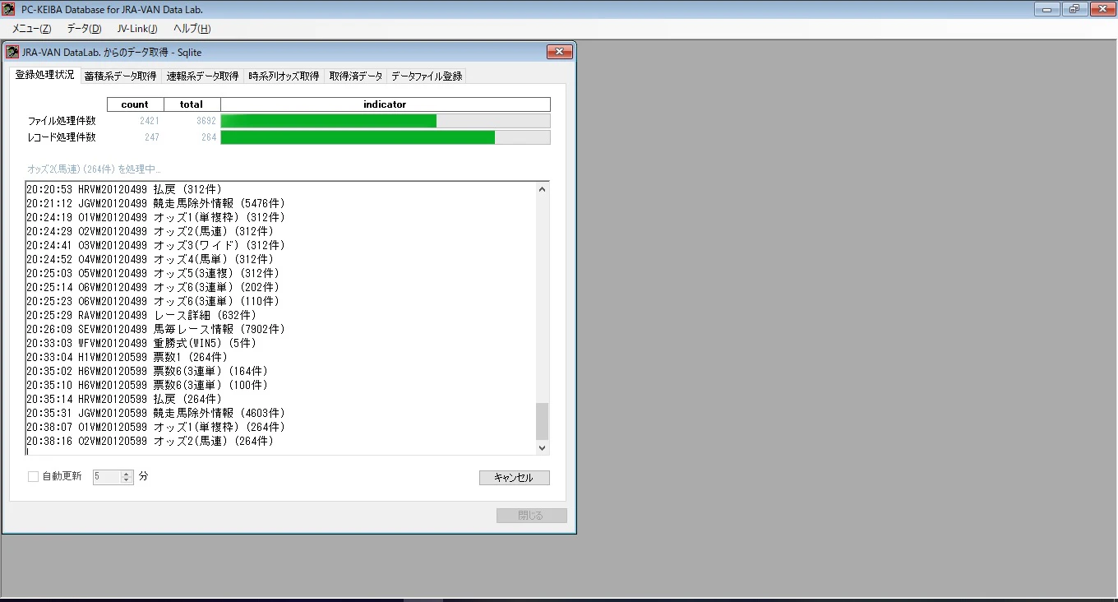This screenshot has height=602, width=1118.
Task: Select log line JGVM20120599 競走馬除外情報 (4603件)
Action: [155, 413]
